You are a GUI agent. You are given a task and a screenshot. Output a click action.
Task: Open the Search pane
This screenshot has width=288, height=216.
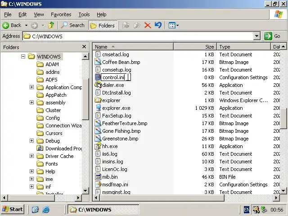(x=73, y=25)
